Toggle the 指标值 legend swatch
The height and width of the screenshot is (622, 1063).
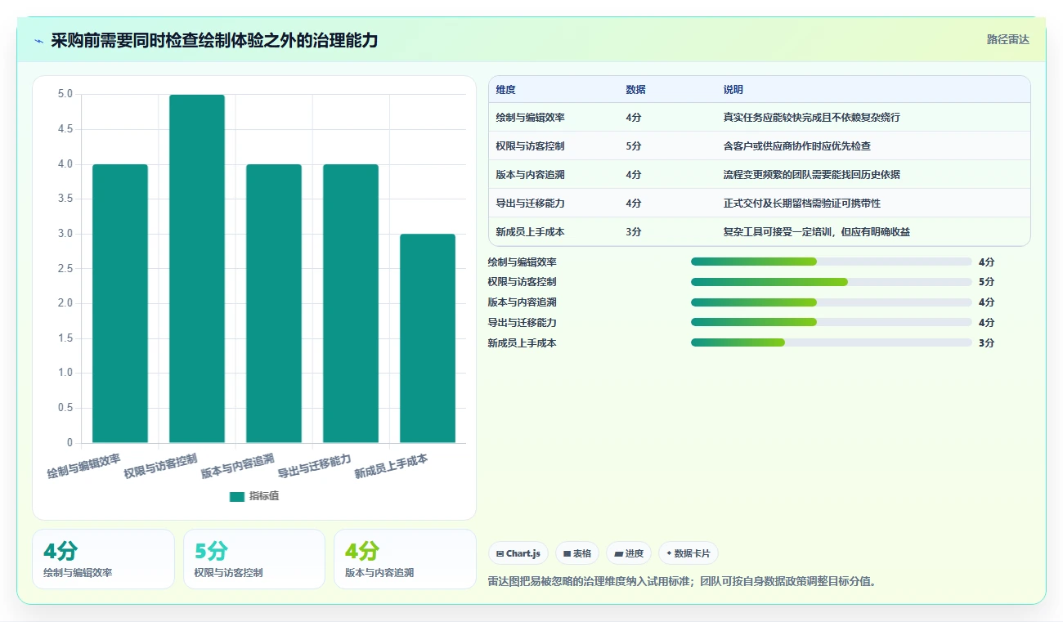[x=237, y=496]
